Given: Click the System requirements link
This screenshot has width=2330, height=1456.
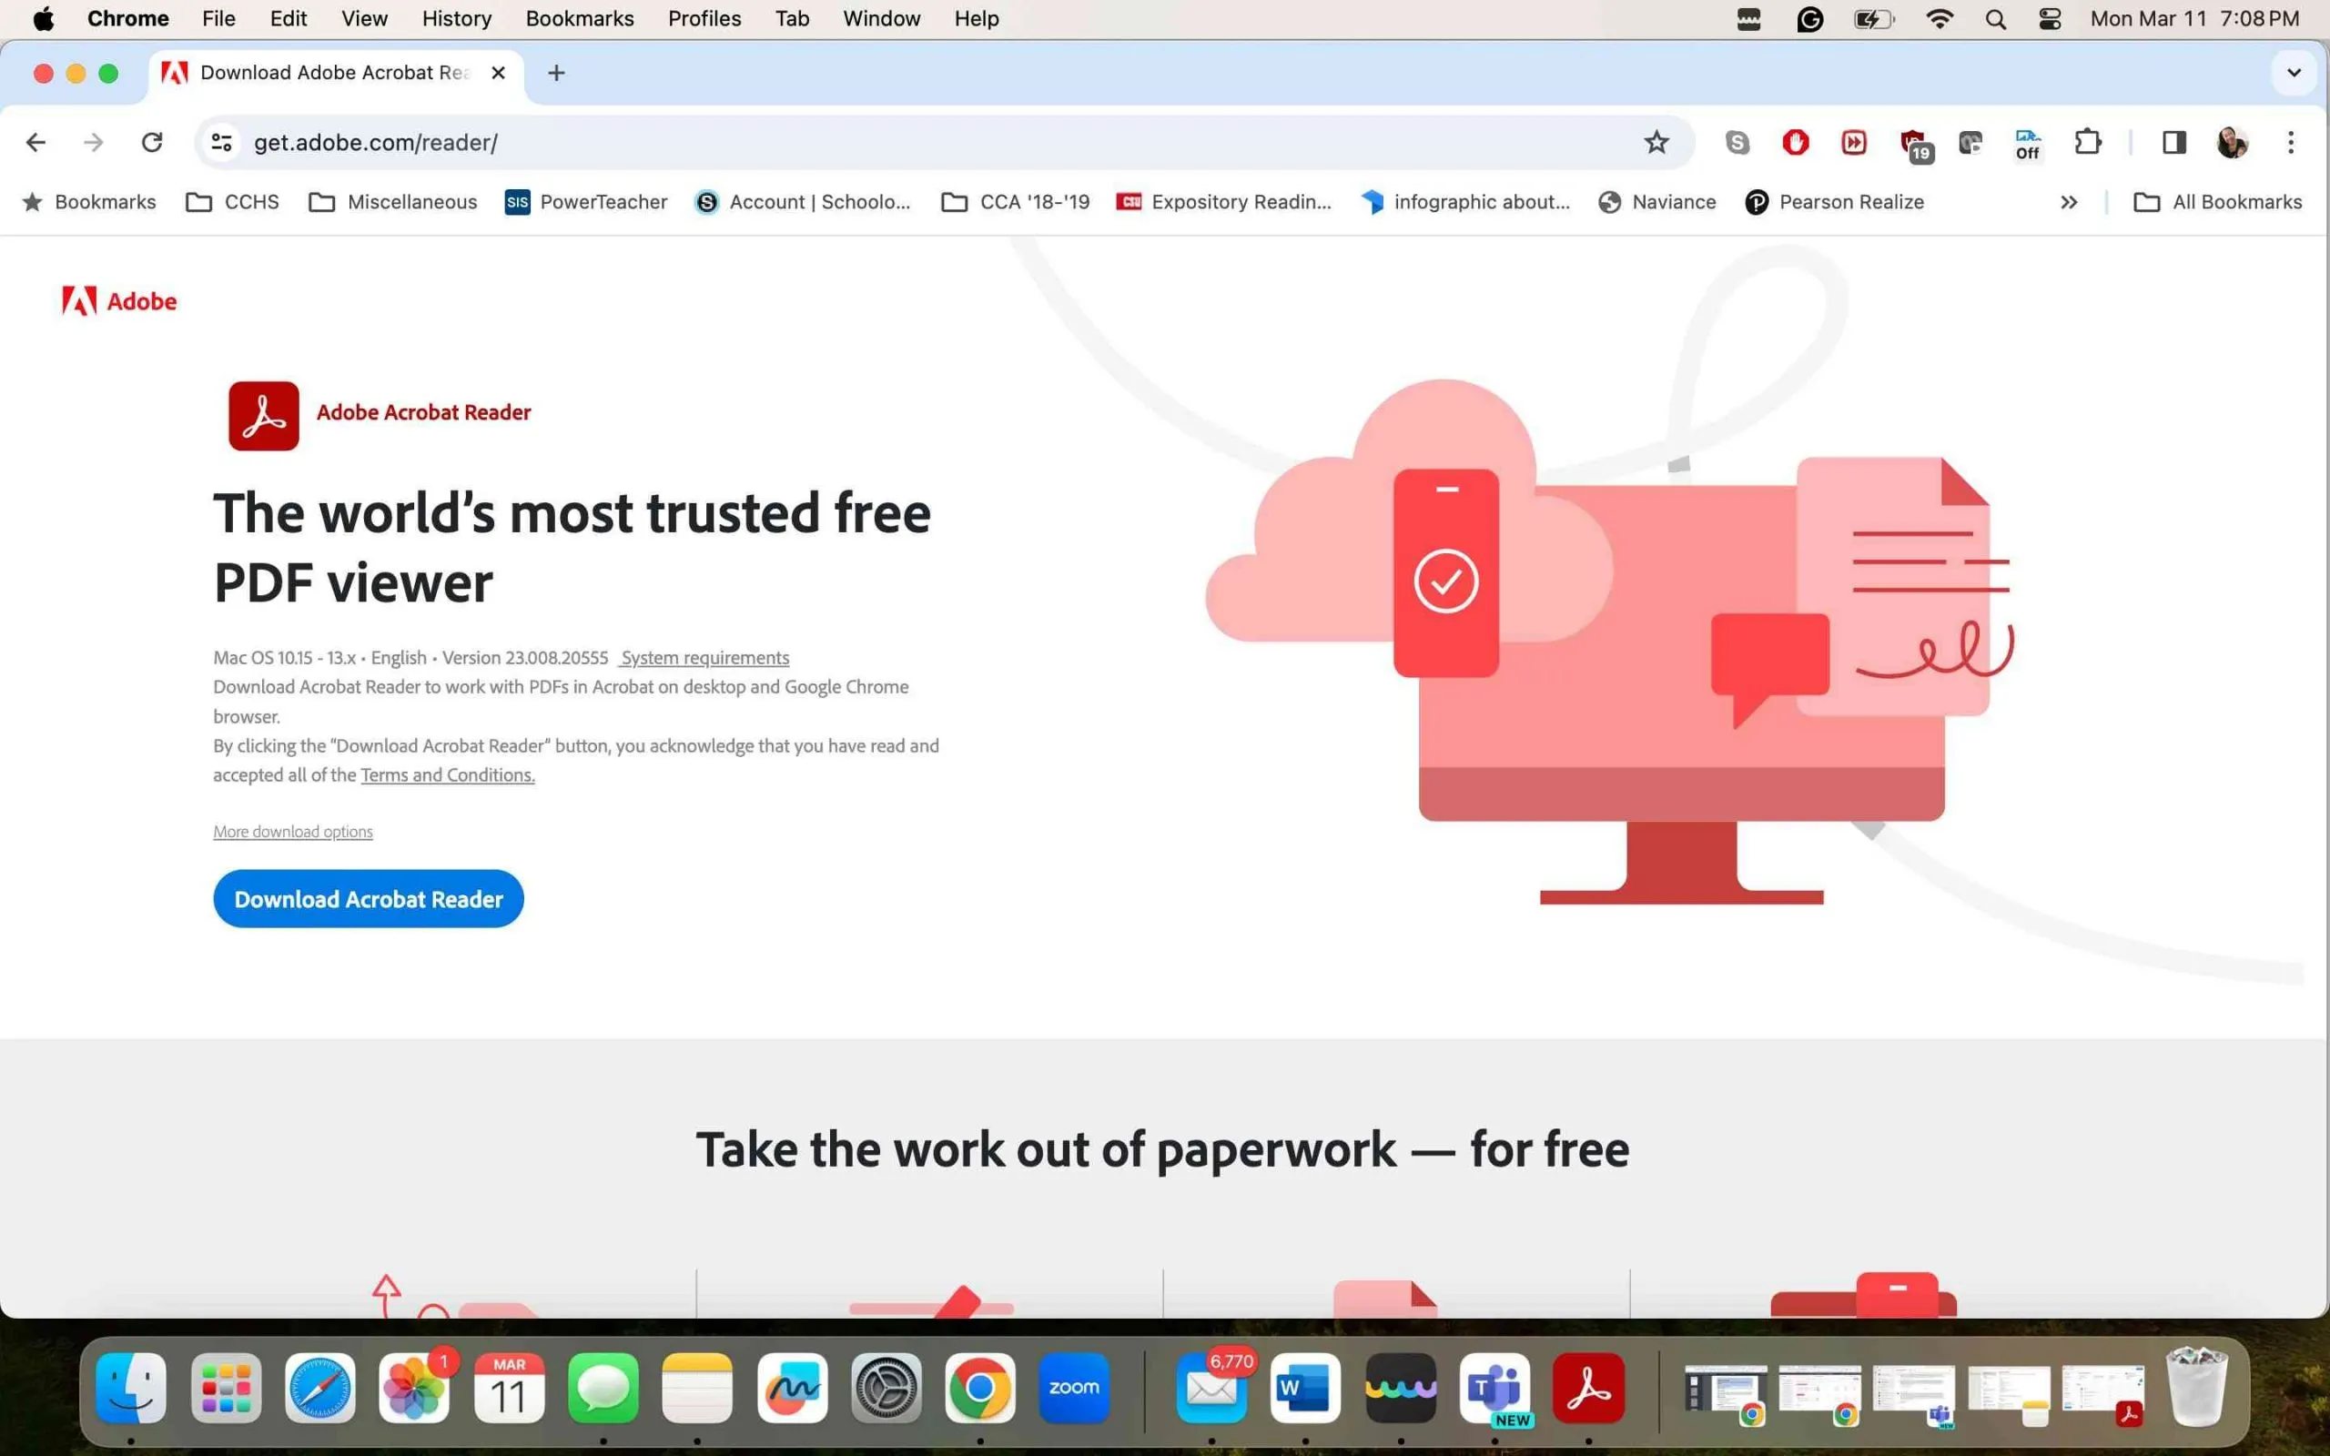Looking at the screenshot, I should [703, 656].
